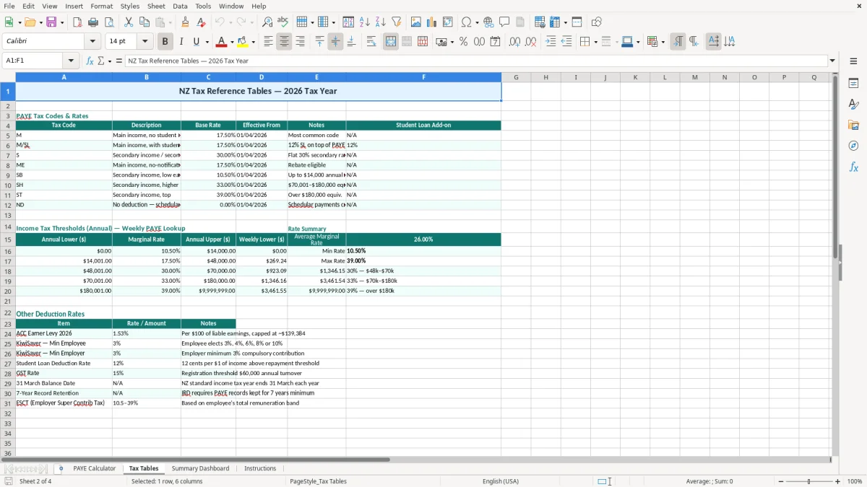
Task: Open the Sheet menu
Action: (x=156, y=6)
